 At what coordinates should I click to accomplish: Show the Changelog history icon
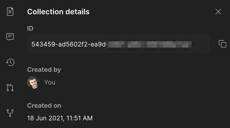(x=10, y=62)
